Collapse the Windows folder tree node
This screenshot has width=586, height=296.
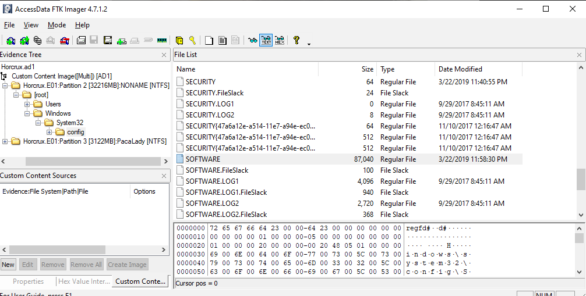[x=27, y=113]
